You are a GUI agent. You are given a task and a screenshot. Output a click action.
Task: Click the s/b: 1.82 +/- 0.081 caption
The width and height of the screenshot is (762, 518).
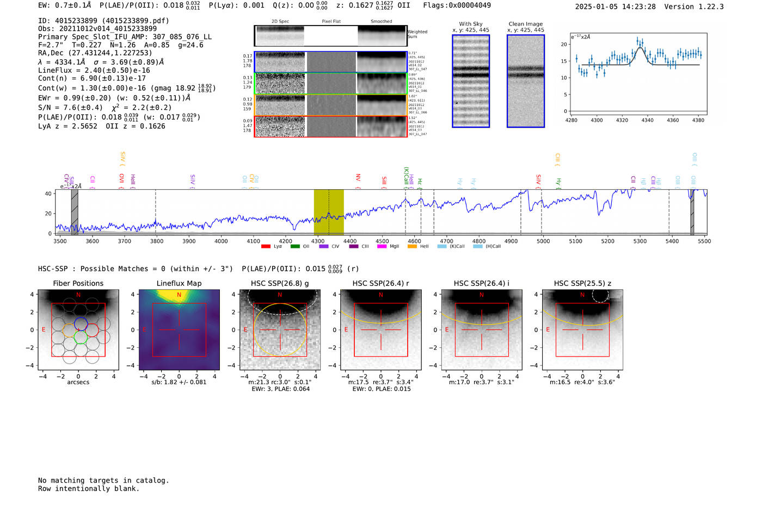pos(179,382)
